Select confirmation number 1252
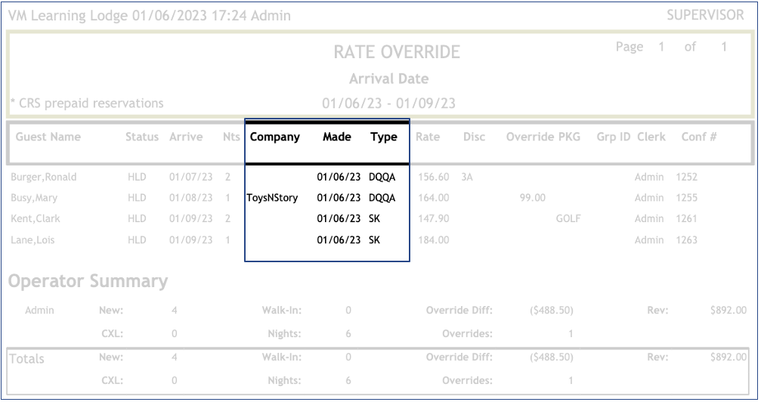The image size is (761, 402). pos(688,178)
